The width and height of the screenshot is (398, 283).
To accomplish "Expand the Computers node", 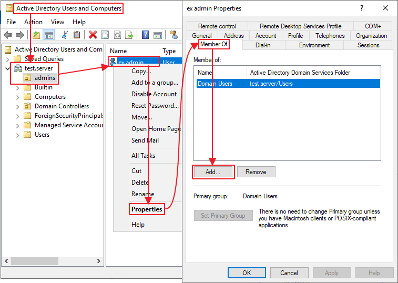I will point(17,97).
